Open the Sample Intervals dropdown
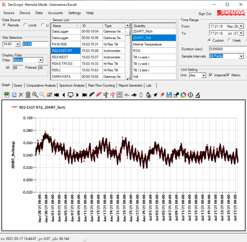This screenshot has height=242, width=247. [241, 56]
